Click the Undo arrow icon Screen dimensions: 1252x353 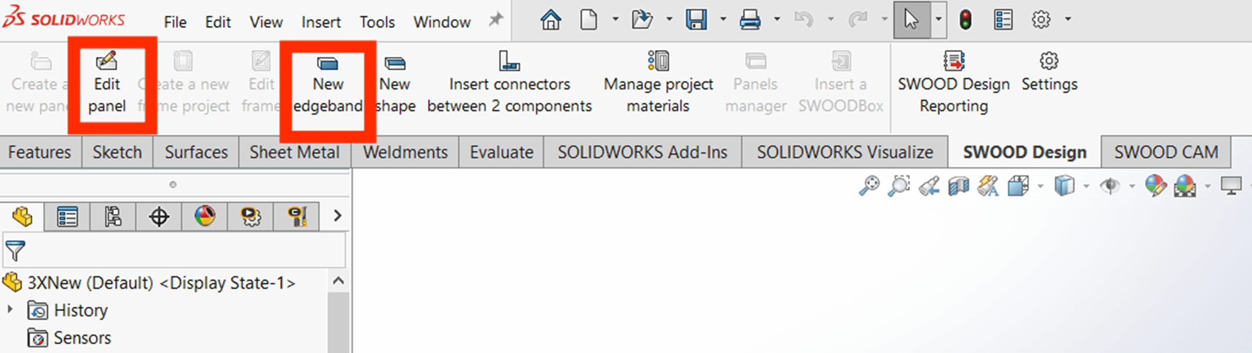(x=804, y=20)
